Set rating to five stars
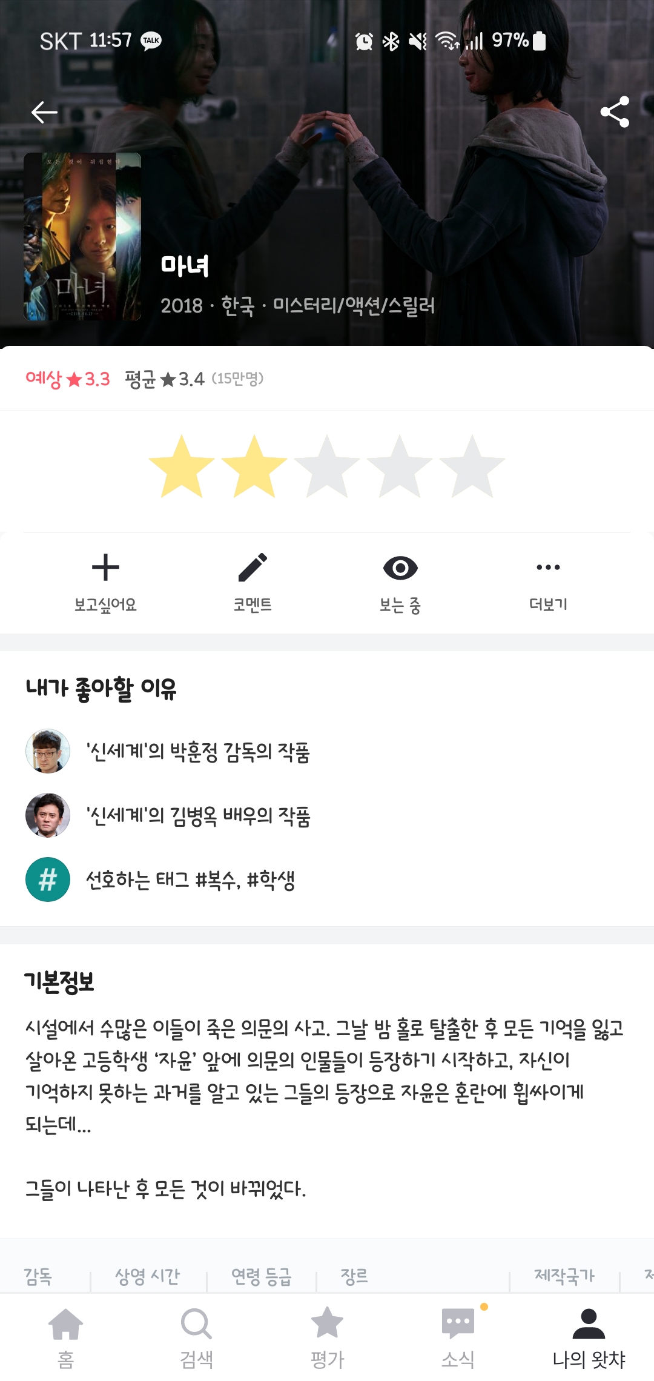This screenshot has height=1381, width=654. pos(472,467)
